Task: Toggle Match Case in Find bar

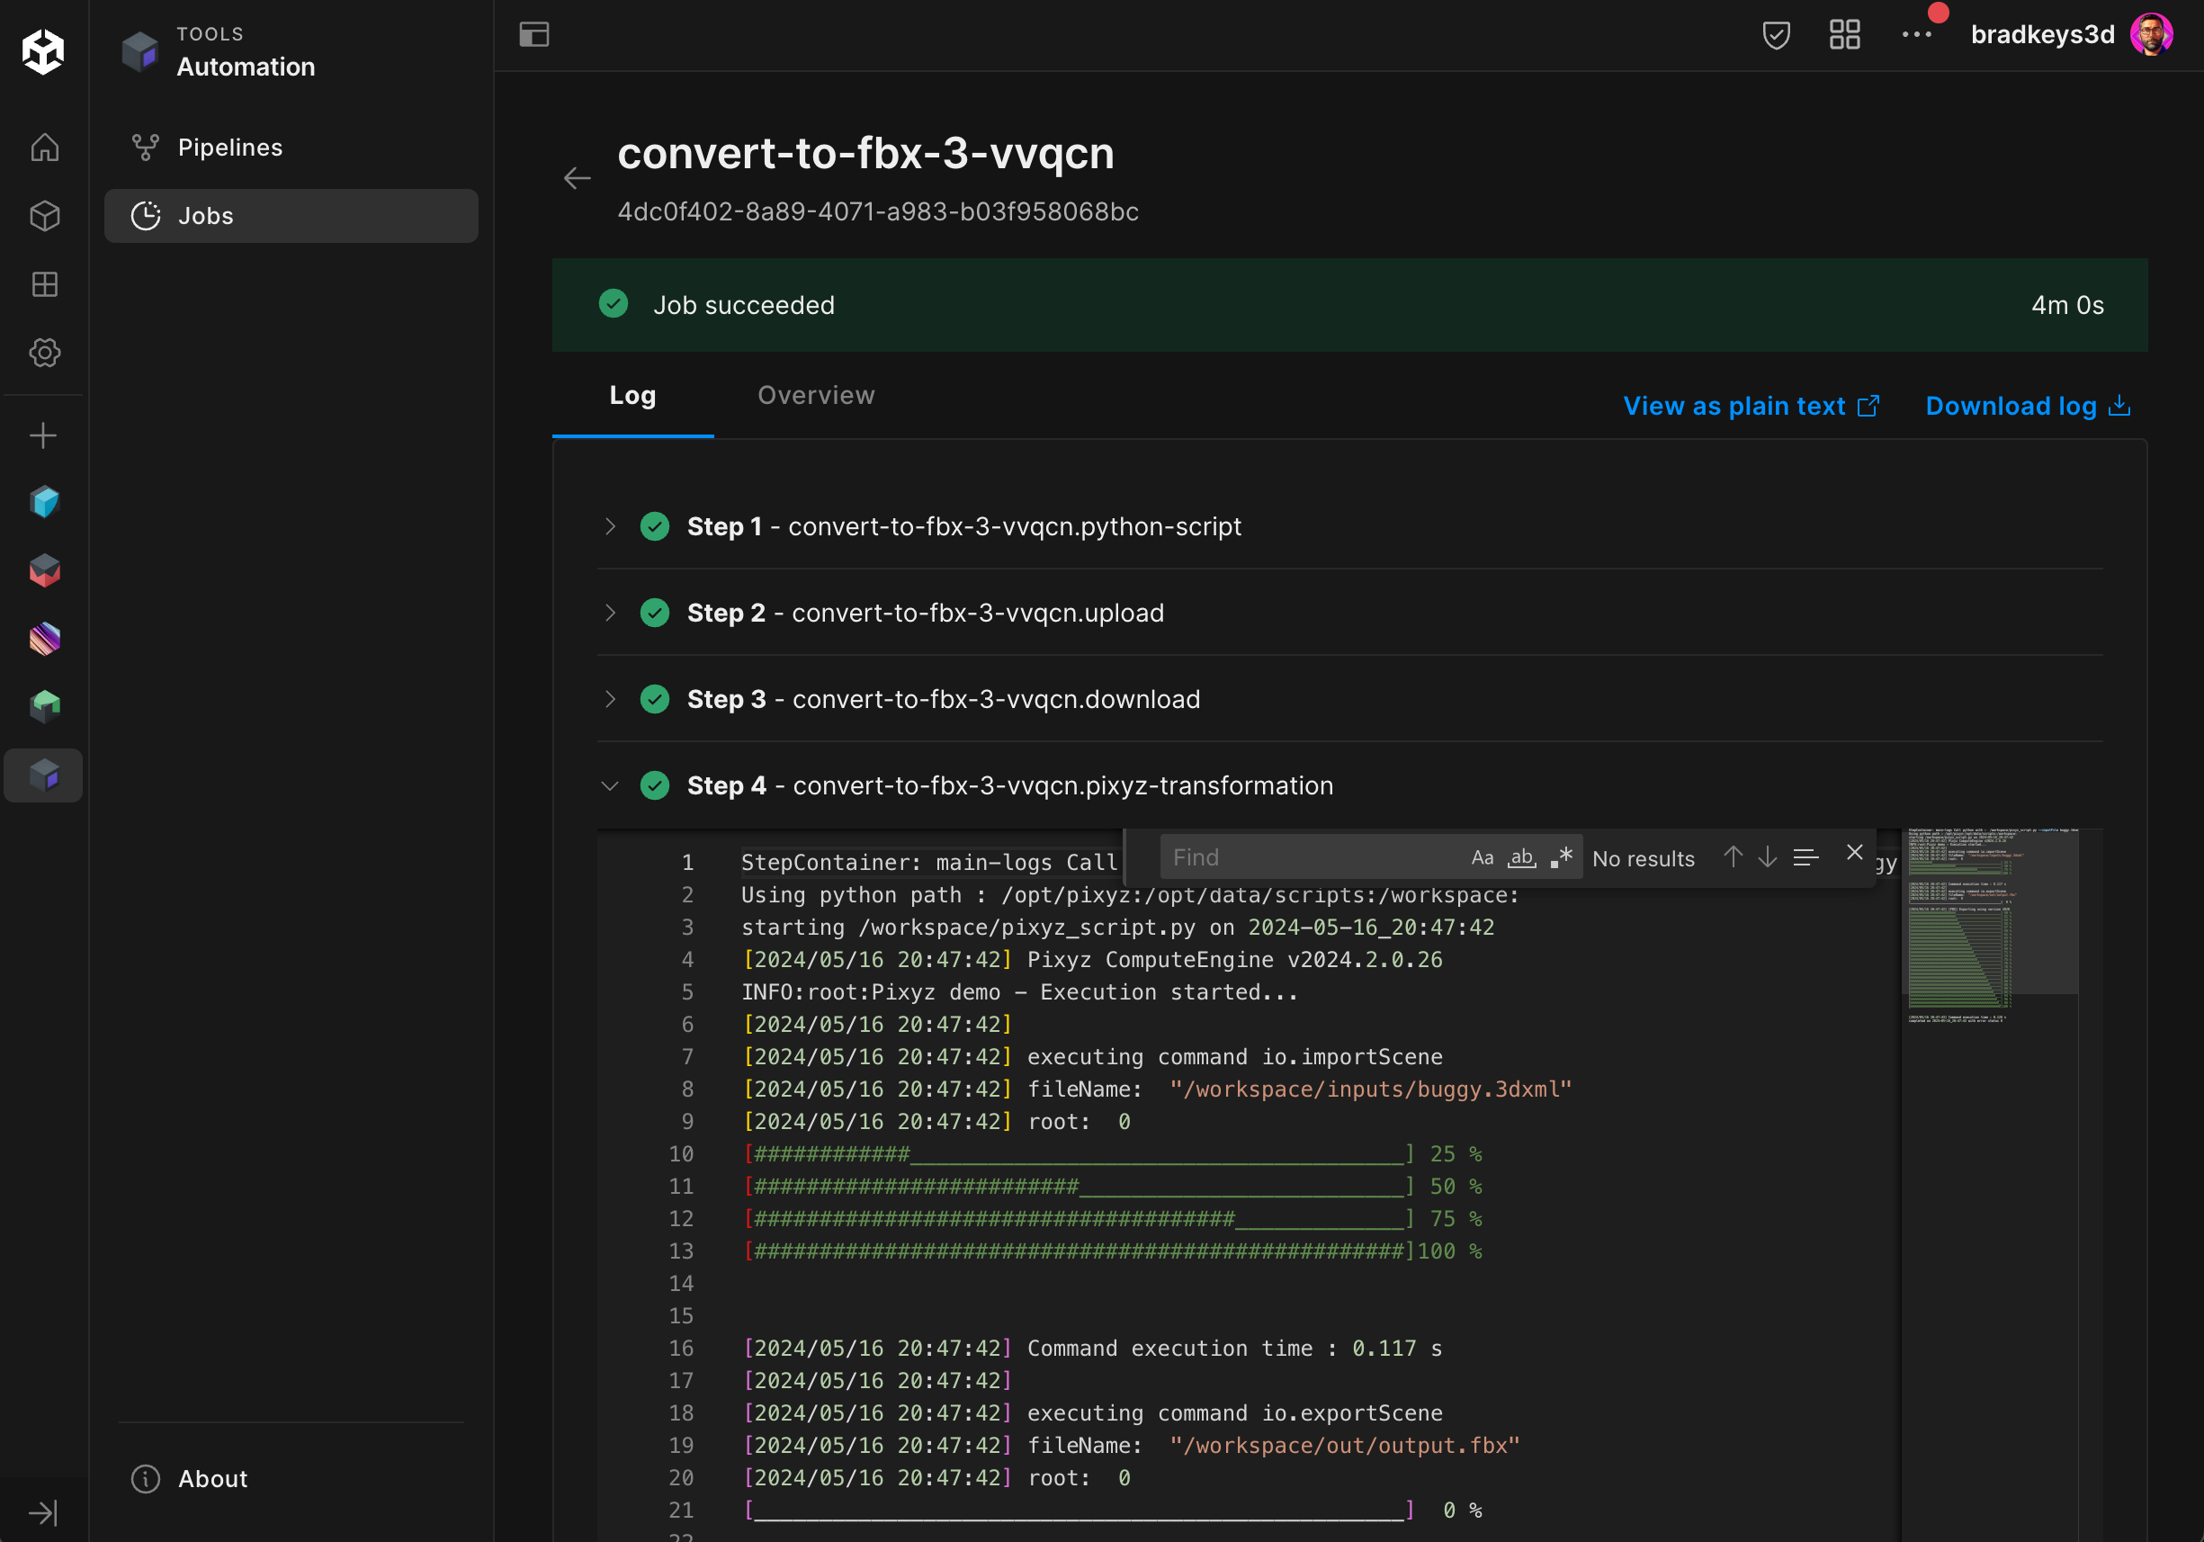Action: 1483,857
